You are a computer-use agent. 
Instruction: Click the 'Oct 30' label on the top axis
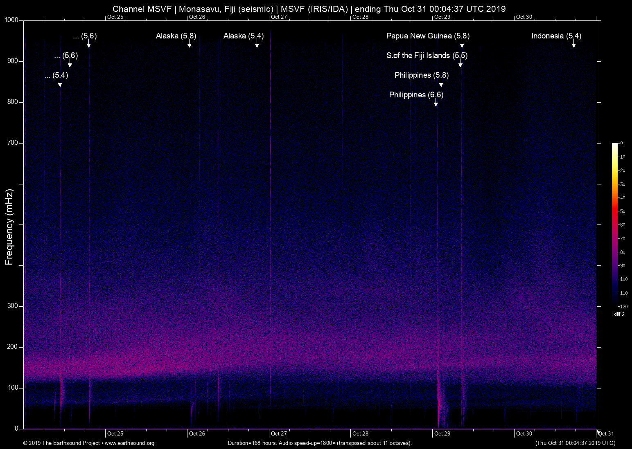(524, 17)
